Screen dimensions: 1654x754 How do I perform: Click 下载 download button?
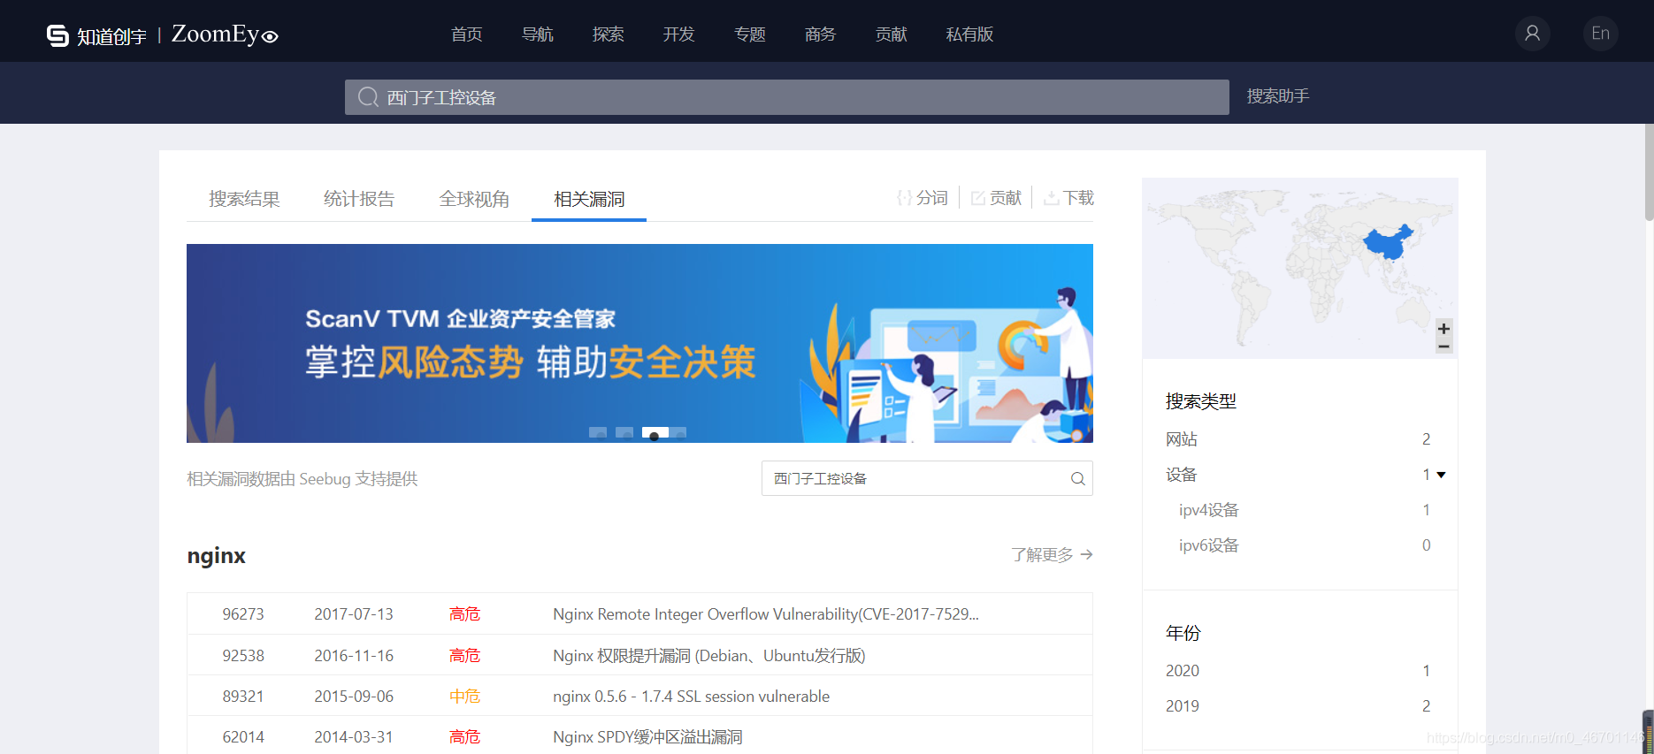click(1069, 198)
